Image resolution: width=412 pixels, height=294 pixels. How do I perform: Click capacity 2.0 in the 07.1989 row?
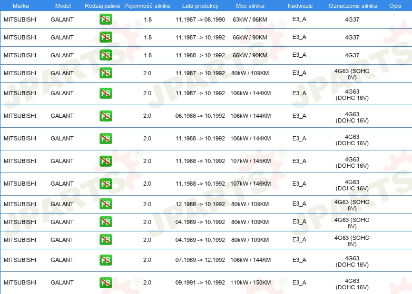click(x=147, y=260)
